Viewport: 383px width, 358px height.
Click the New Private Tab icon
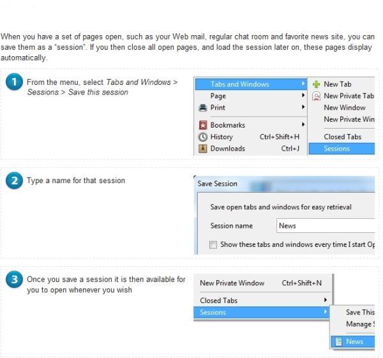(315, 96)
